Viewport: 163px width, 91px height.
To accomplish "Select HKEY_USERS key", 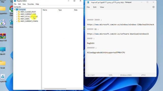I will [x=25, y=19].
